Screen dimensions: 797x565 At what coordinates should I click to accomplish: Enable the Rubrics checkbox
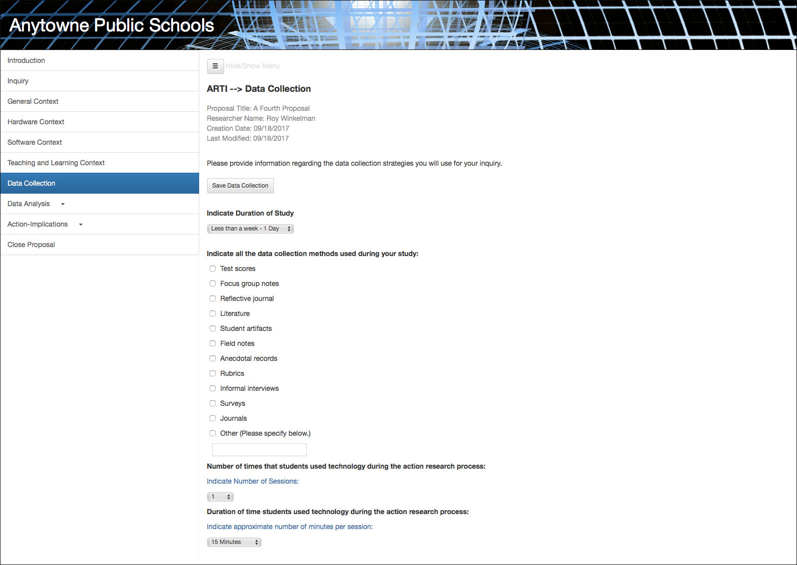pos(213,373)
